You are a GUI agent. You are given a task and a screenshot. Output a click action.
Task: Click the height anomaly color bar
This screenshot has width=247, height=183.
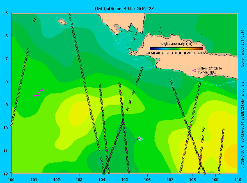click(x=177, y=48)
